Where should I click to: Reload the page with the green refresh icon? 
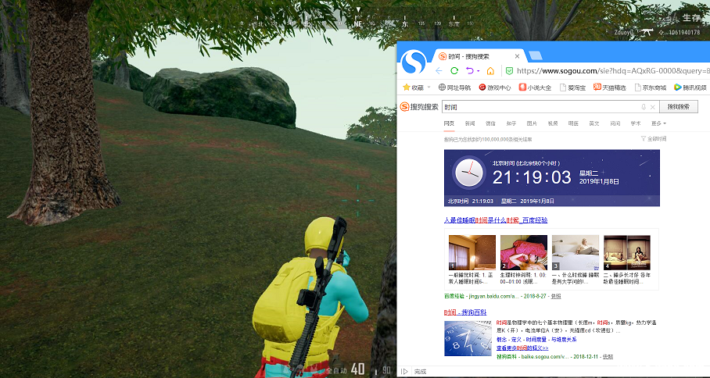point(454,71)
